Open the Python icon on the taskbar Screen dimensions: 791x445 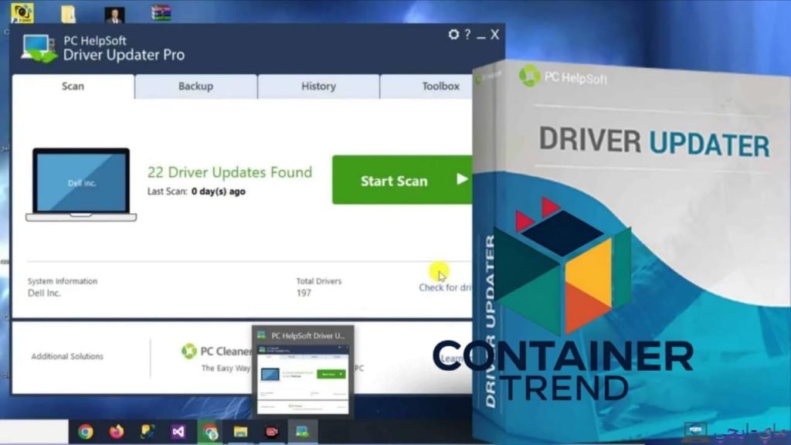[x=148, y=432]
